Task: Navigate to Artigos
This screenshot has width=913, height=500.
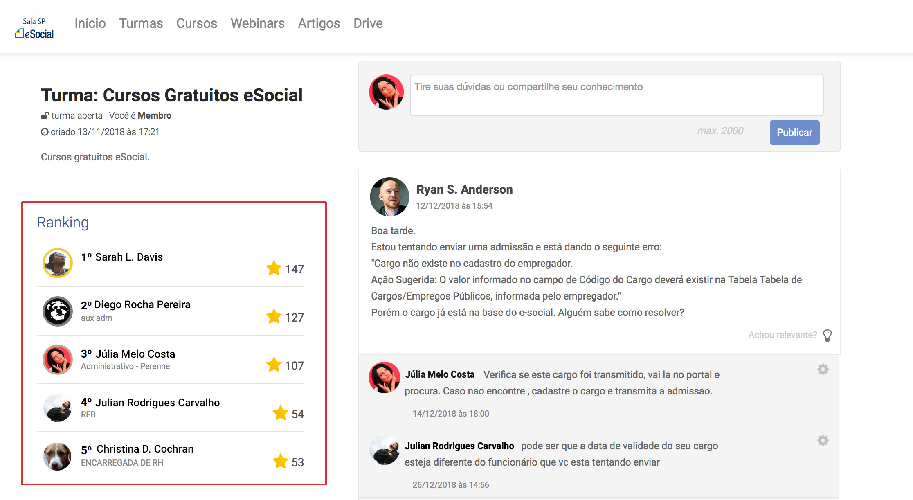Action: tap(319, 23)
